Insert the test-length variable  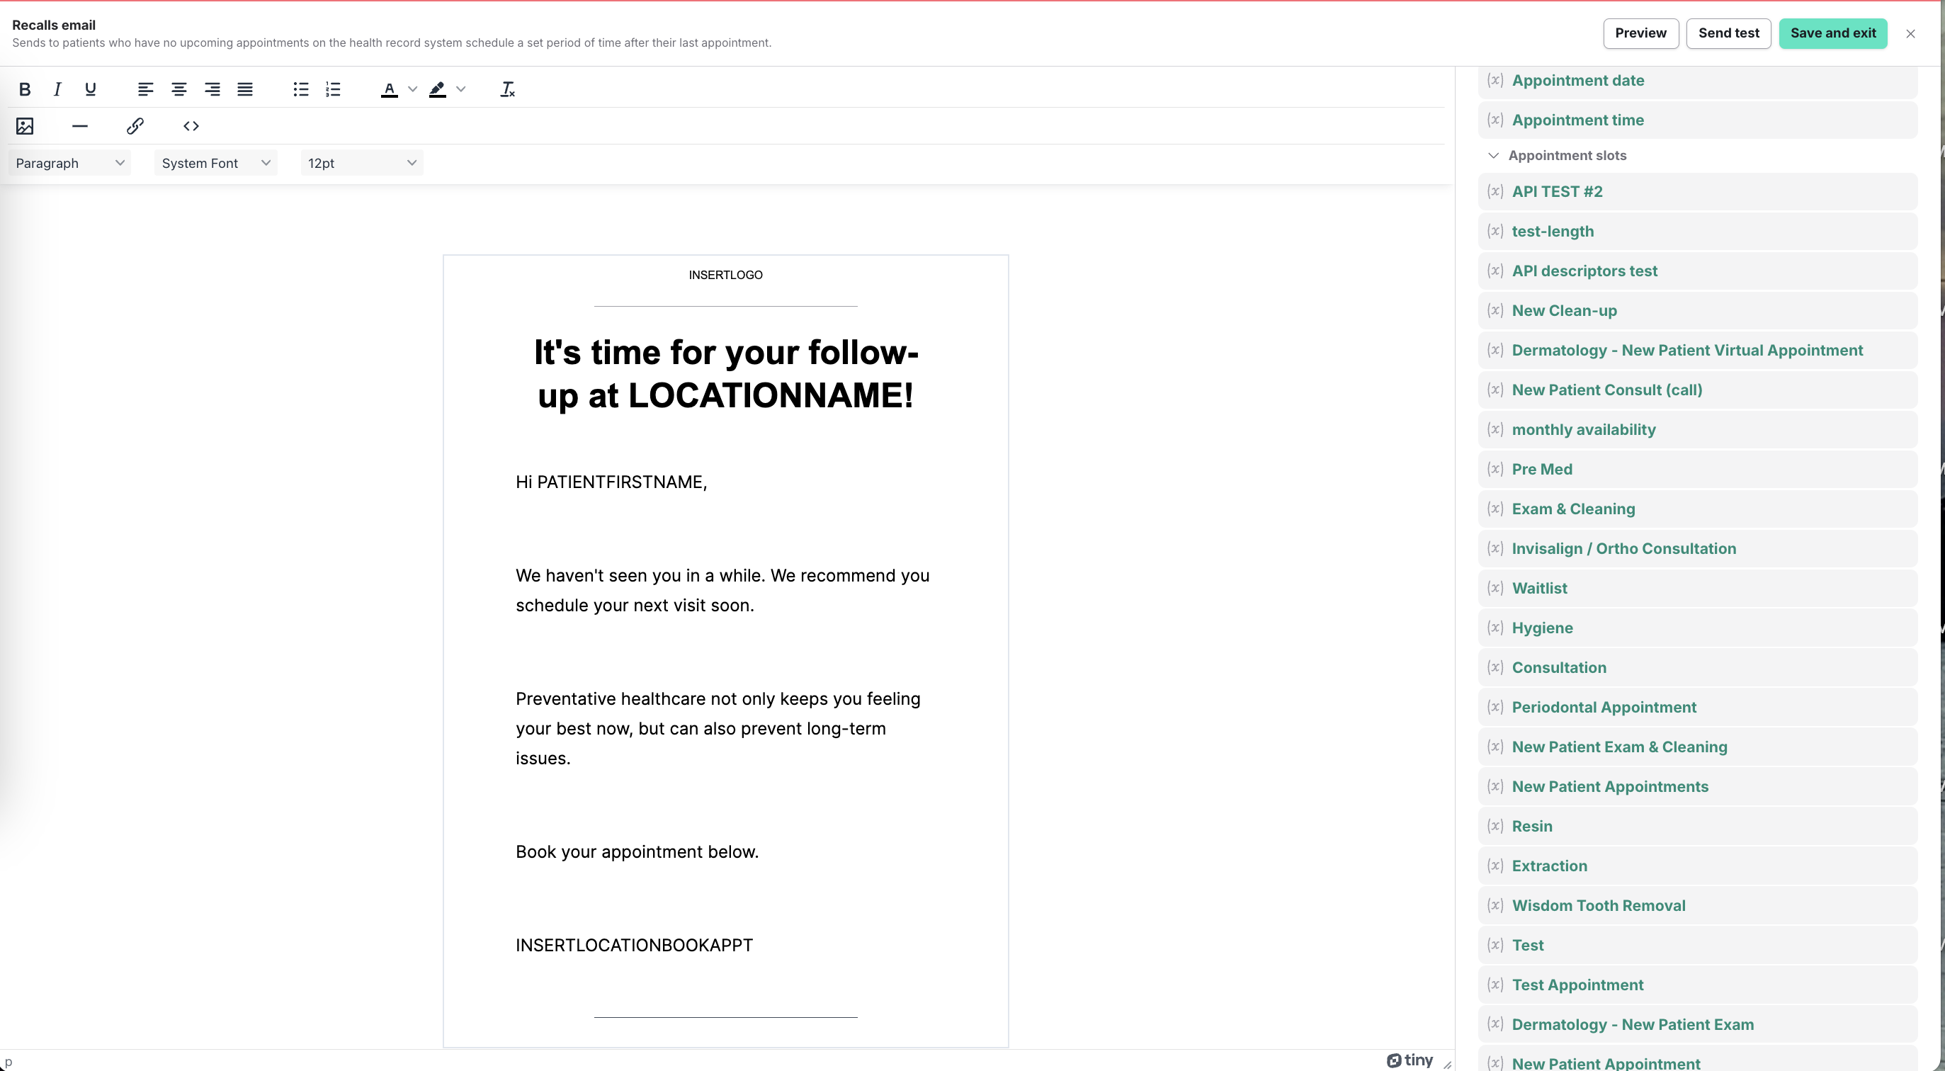[x=1697, y=231]
